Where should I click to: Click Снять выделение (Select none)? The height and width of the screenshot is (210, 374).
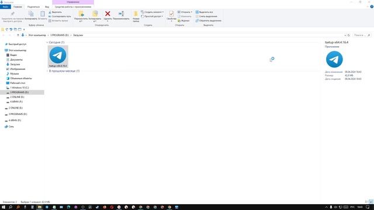pos(206,16)
